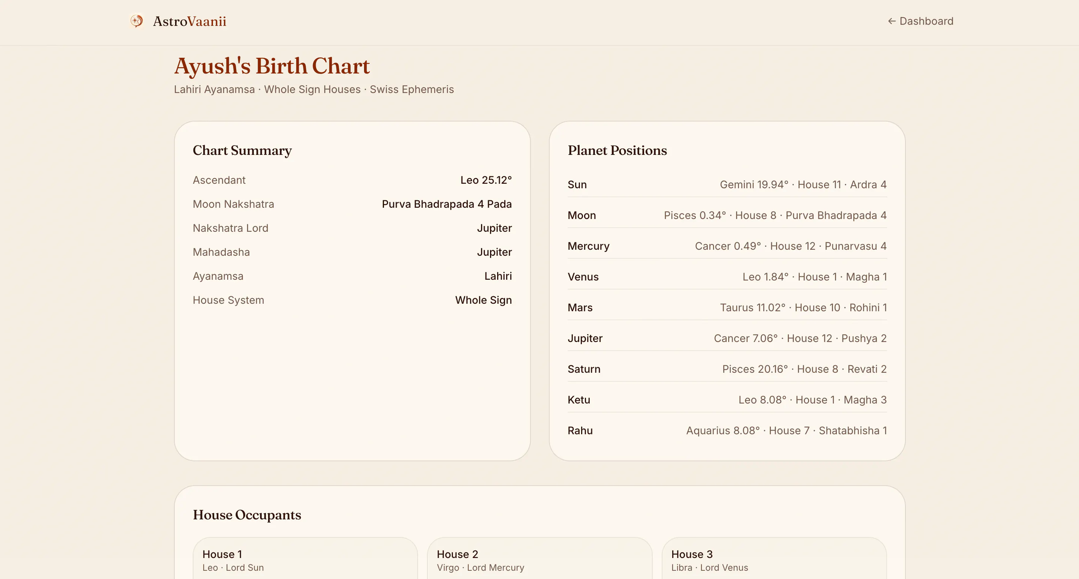The image size is (1079, 579).
Task: Select Pisces 0.34° House 8 position
Action: coord(775,215)
